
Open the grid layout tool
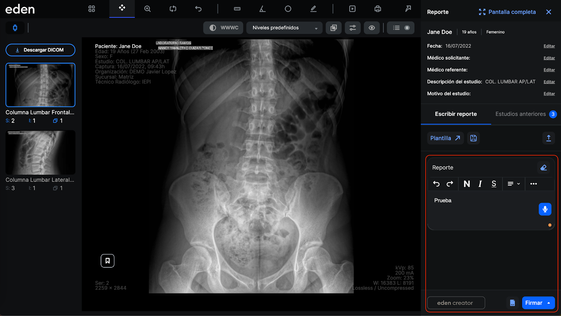click(92, 9)
